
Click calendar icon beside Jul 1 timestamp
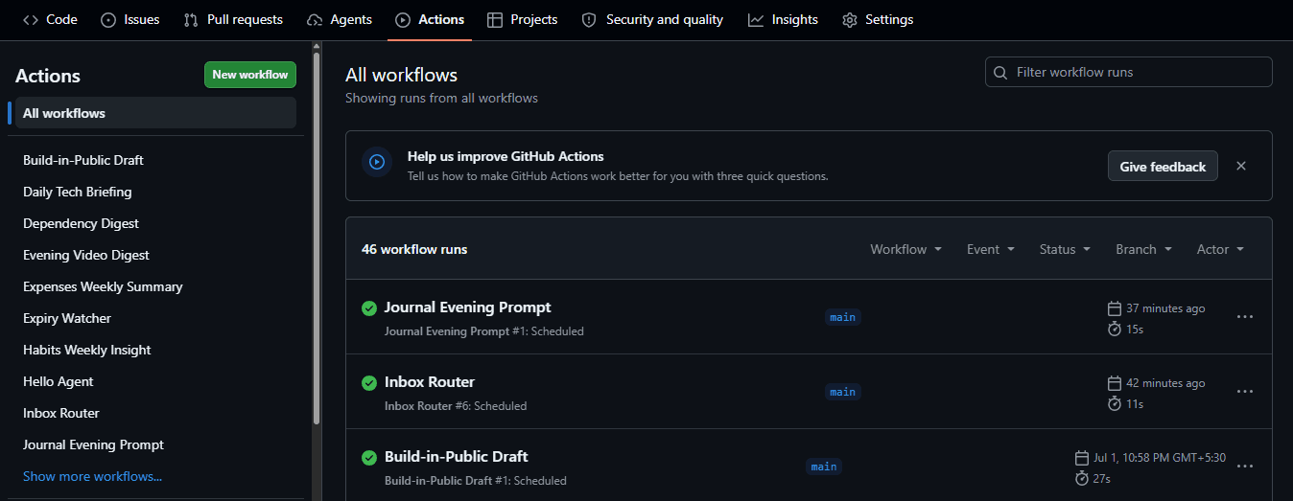(x=1082, y=458)
